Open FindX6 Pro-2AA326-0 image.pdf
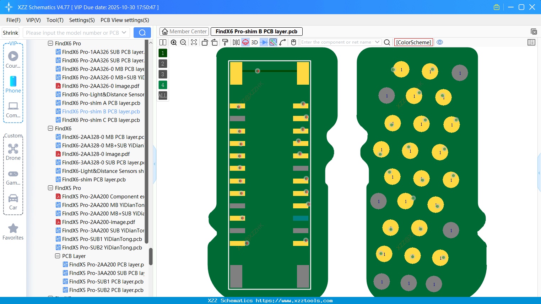Viewport: 541px width, 304px height. point(101,86)
